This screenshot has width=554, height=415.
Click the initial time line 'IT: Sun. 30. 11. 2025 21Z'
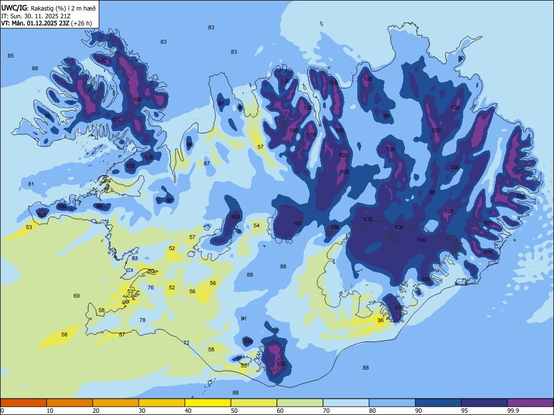click(34, 16)
